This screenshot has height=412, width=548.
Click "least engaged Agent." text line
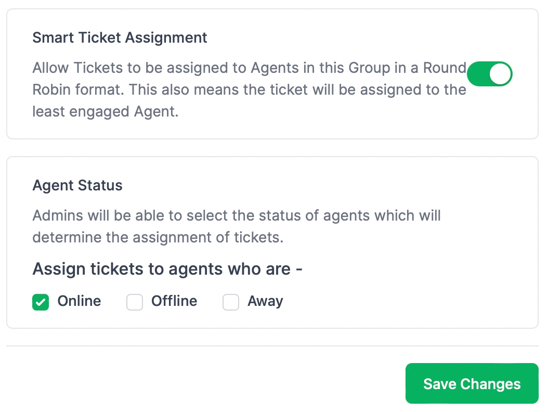105,112
